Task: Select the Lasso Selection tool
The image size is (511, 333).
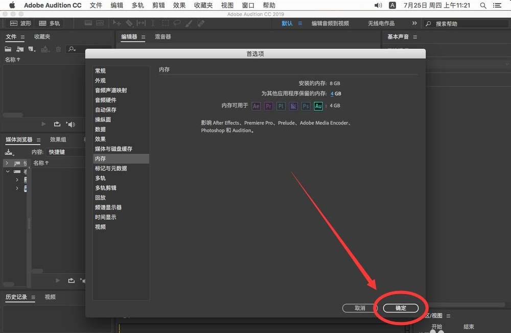Action: (x=177, y=23)
